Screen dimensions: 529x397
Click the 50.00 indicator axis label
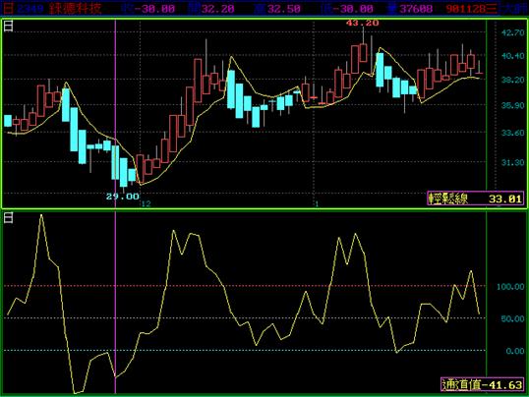513,318
